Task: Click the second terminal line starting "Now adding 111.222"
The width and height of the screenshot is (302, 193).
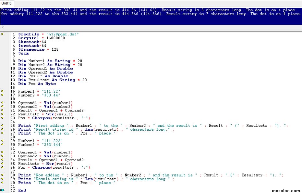Action: [151, 14]
